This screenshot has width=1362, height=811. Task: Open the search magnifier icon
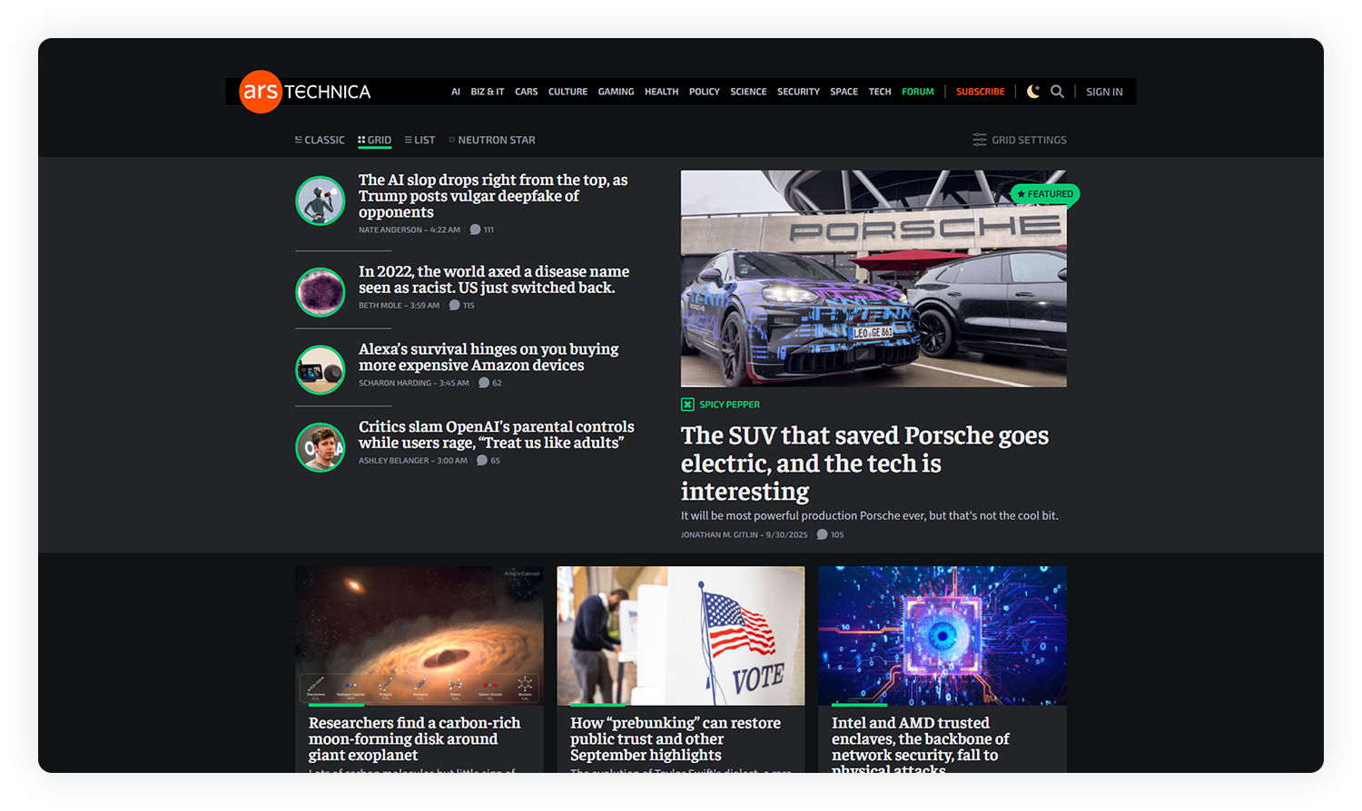[1057, 92]
